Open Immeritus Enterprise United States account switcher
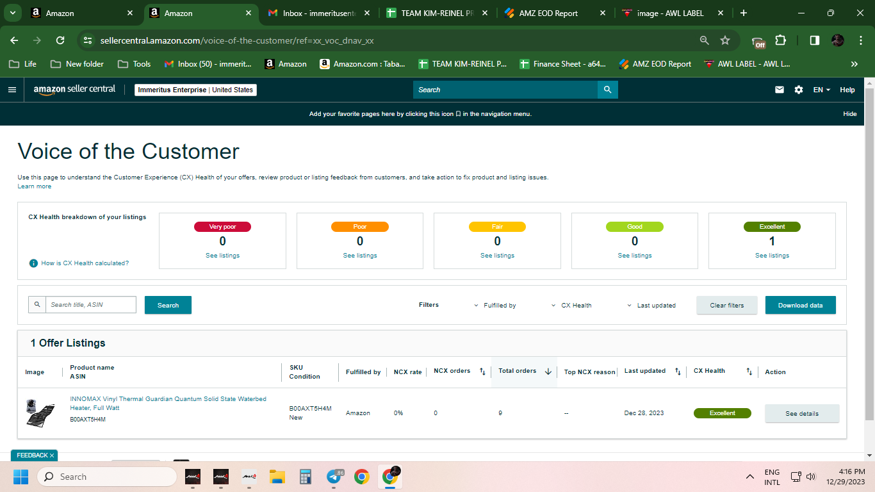The image size is (875, 492). click(x=195, y=90)
